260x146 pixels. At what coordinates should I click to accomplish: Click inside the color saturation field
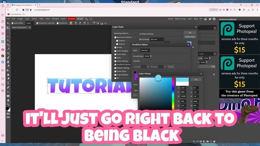point(155,94)
